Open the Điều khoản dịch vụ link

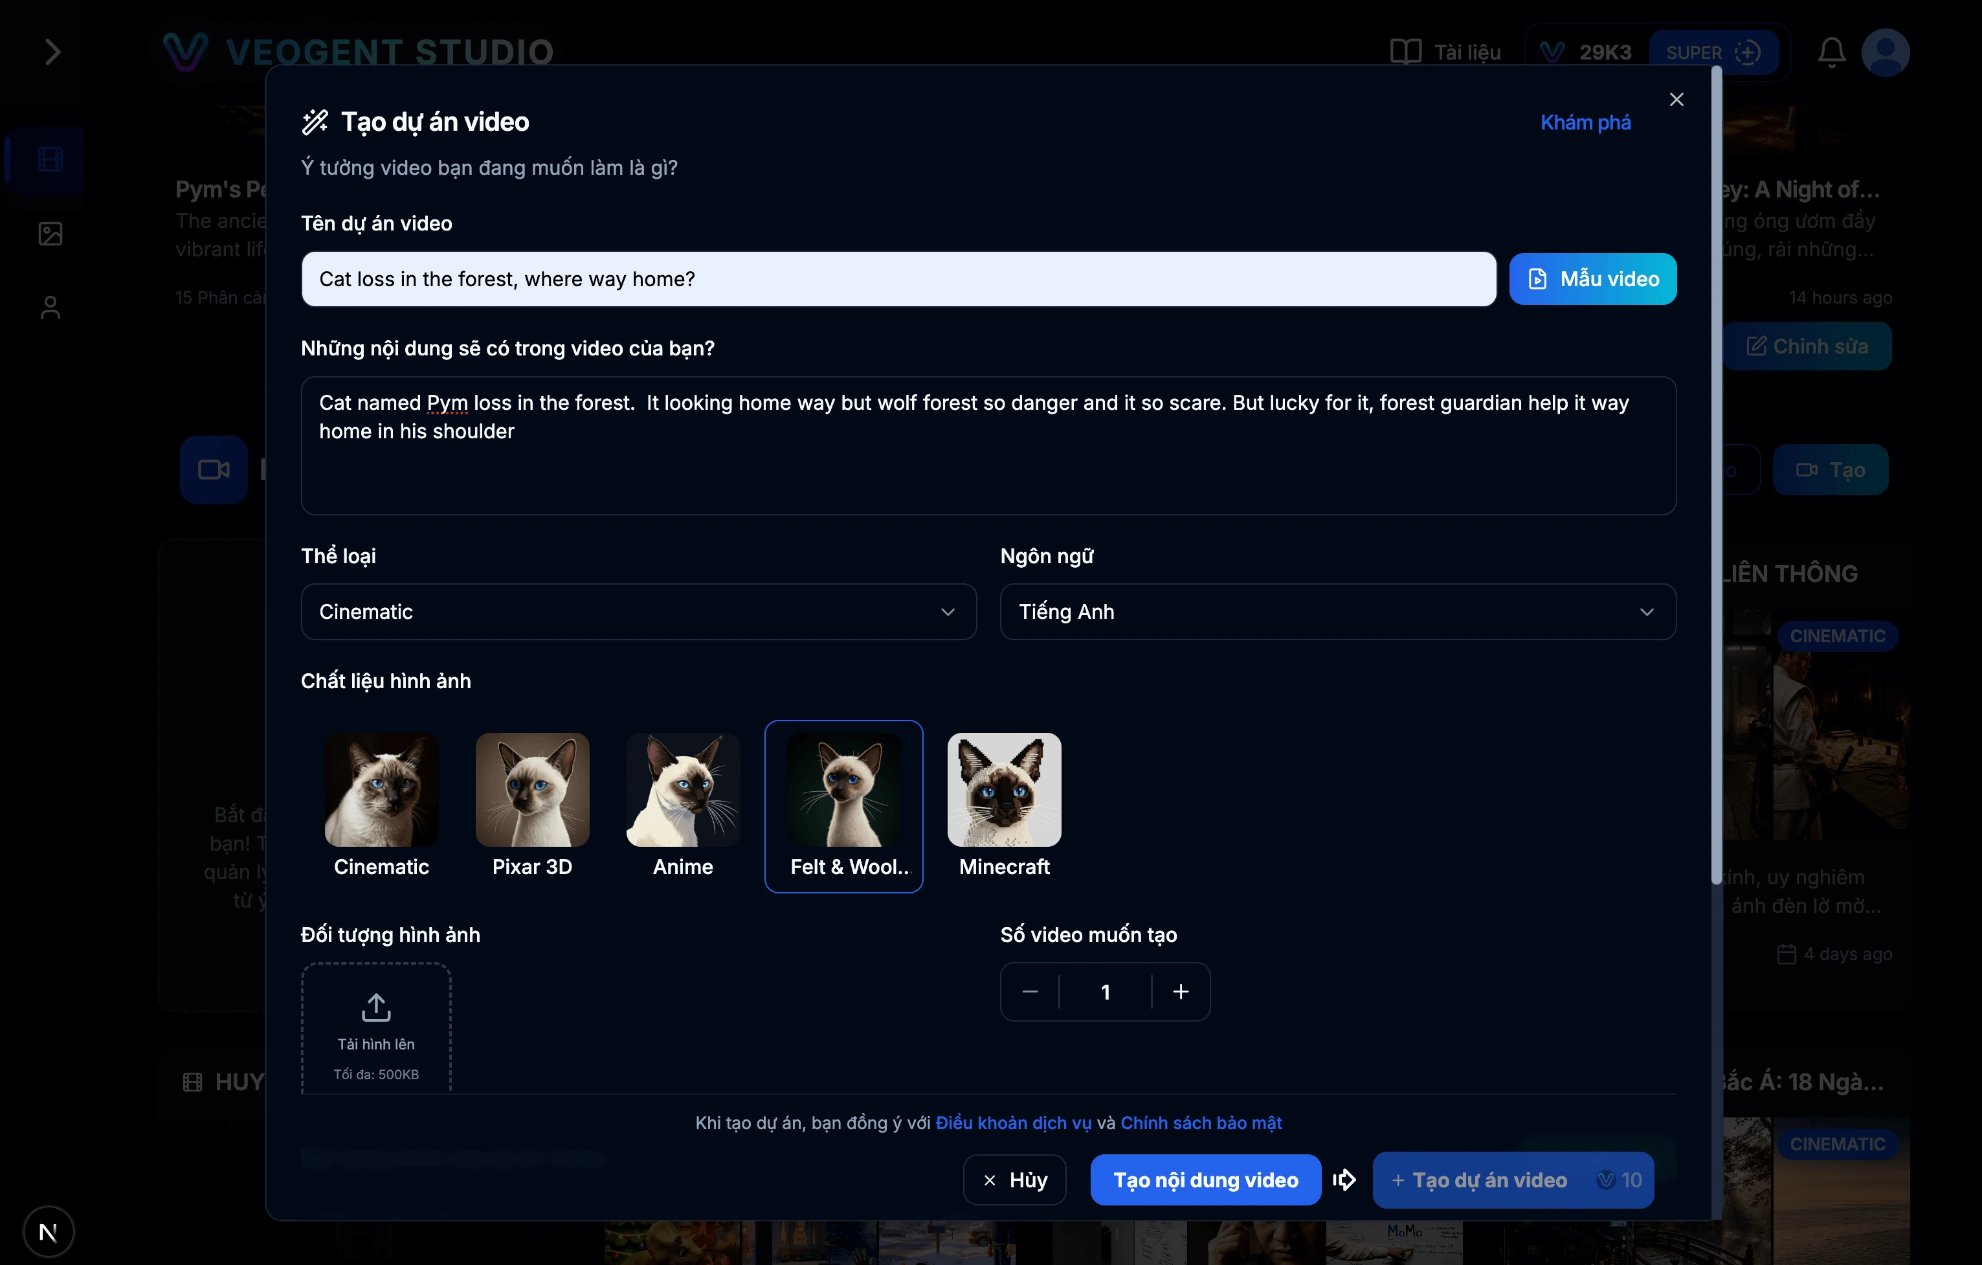pyautogui.click(x=1012, y=1123)
